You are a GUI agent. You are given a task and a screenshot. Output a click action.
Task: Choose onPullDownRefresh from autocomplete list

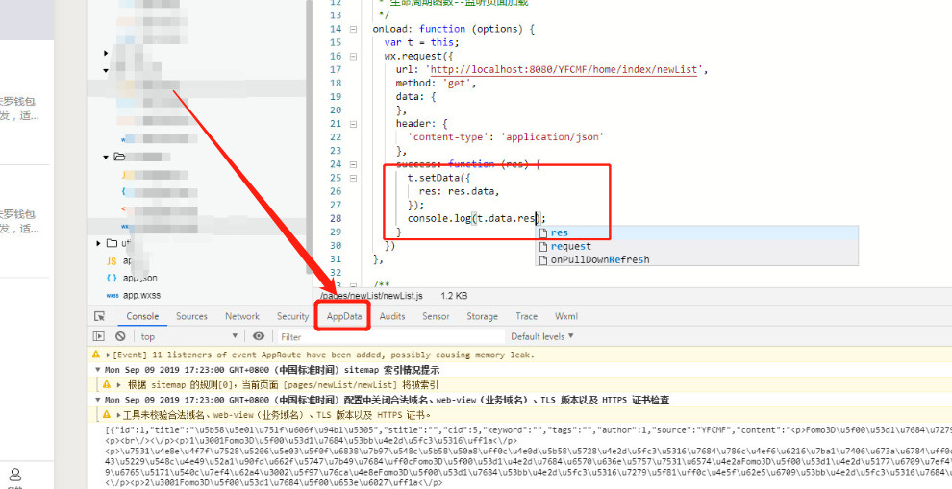599,259
